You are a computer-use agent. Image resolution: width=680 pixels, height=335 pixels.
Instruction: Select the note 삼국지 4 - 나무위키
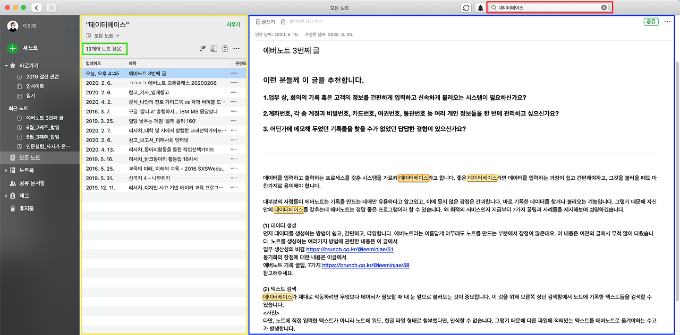click(x=164, y=178)
